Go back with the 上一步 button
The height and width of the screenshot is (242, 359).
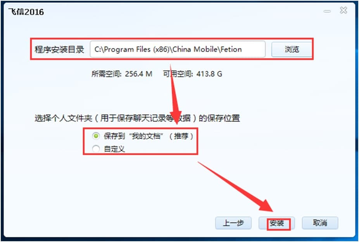[x=233, y=223]
